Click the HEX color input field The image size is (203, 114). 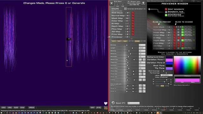click(x=167, y=75)
